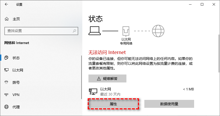Open the 拨号 dial-up icon

[x=6, y=82]
